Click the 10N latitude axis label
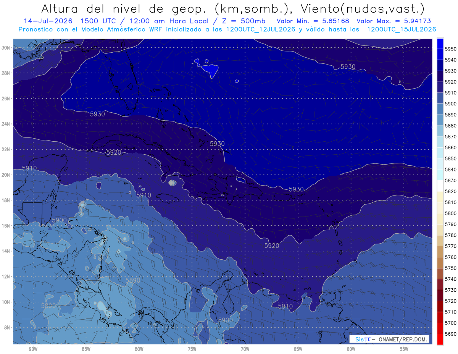The width and height of the screenshot is (458, 354). pyautogui.click(x=6, y=302)
